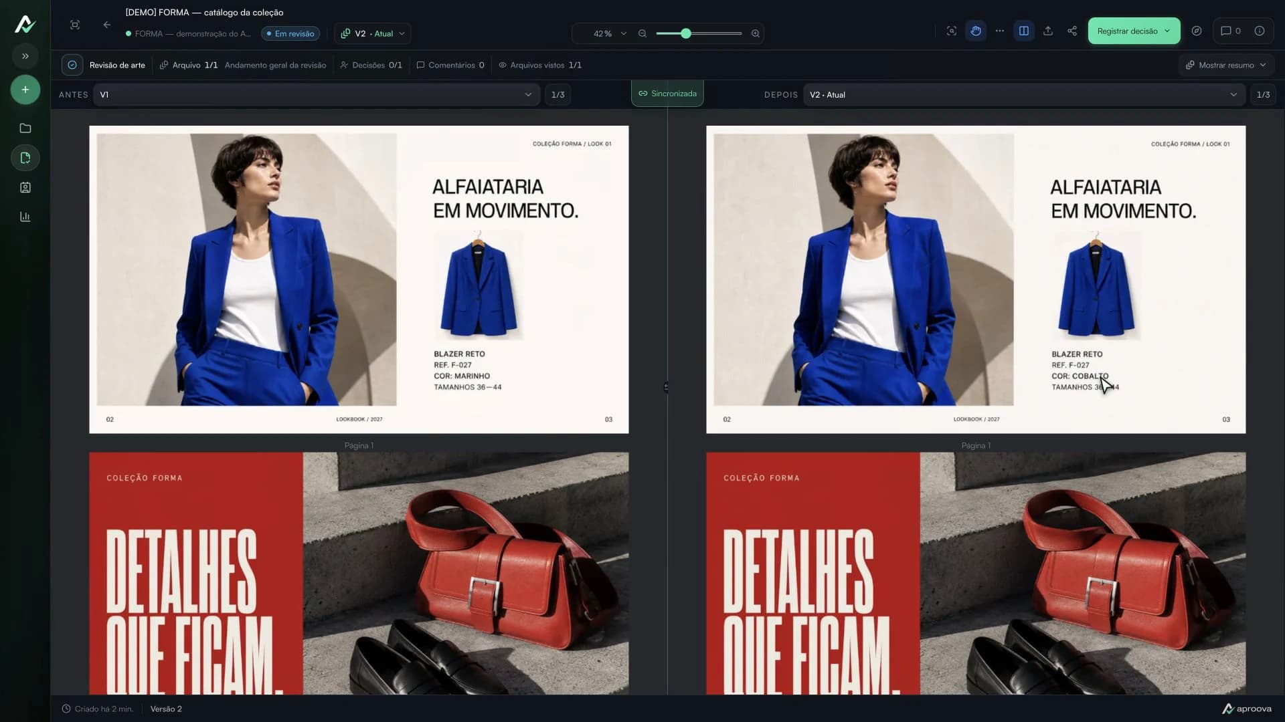Open the bar chart analytics icon
This screenshot has height=722, width=1285.
tap(25, 217)
